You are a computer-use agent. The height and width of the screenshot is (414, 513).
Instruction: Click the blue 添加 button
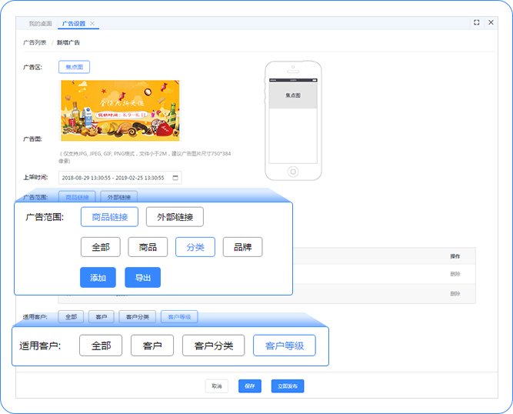(x=98, y=278)
